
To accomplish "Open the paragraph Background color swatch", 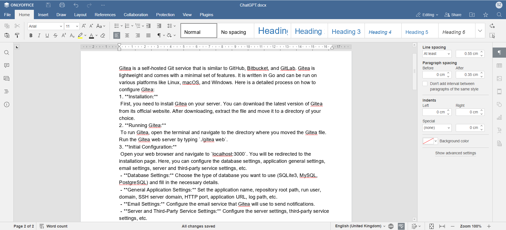I will point(430,141).
